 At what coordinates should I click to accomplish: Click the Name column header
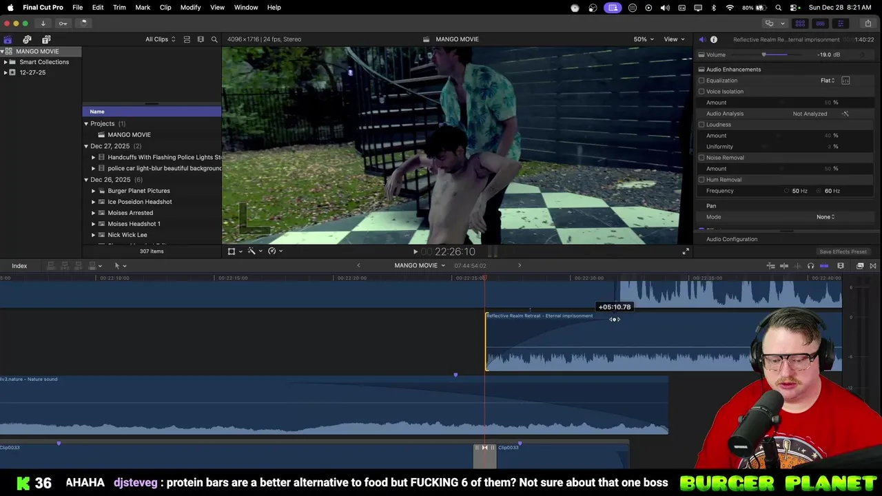(x=152, y=112)
